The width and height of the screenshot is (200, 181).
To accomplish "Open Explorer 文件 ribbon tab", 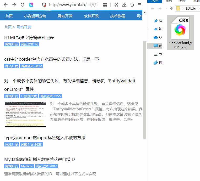I will pos(155,1).
